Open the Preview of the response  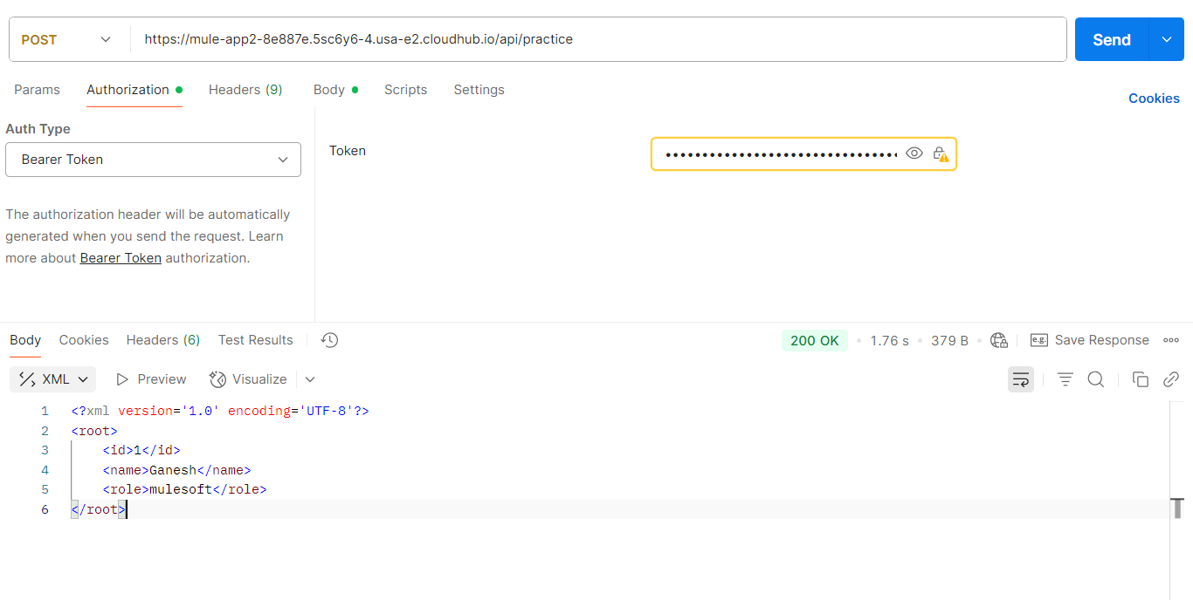[x=150, y=378]
